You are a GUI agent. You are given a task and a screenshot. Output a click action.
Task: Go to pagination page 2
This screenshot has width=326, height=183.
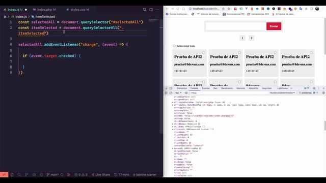click(x=251, y=38)
